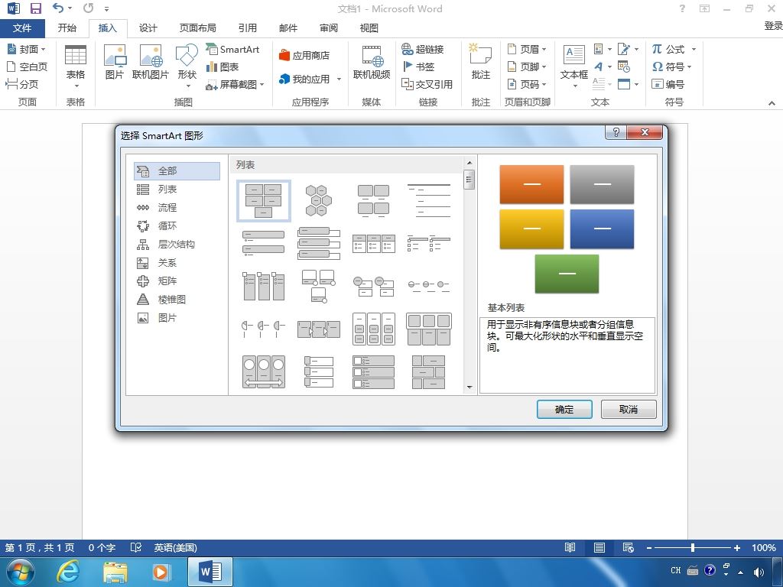Adjust the zoom slider in status bar
This screenshot has width=783, height=587.
[x=693, y=547]
